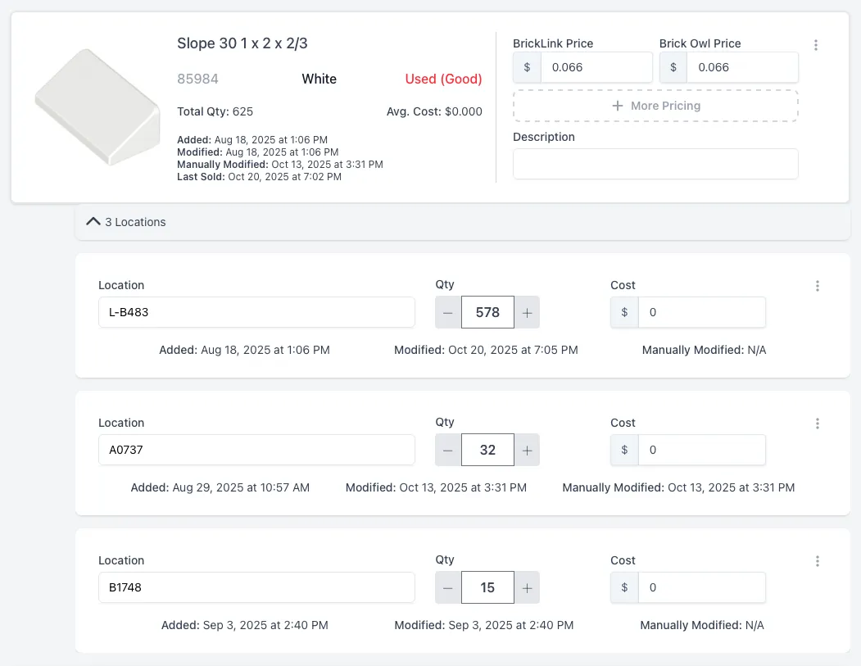Screen dimensions: 861x666
Task: Edit the A0737 location name field
Action: coord(256,451)
